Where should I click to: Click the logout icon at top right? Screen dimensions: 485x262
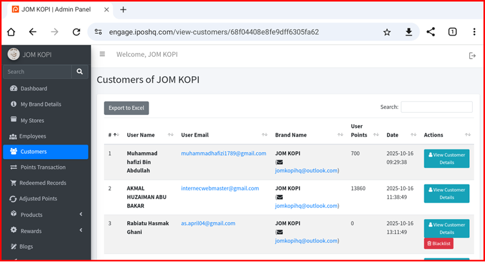472,56
